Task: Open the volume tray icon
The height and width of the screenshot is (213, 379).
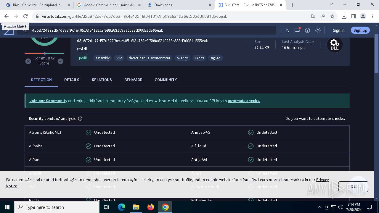Action: coord(341,207)
